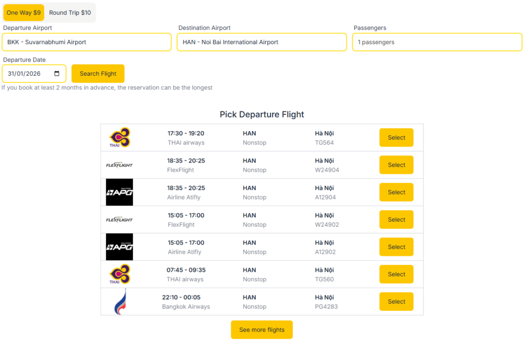This screenshot has height=344, width=525.
Task: Click the THAI Airways logo for flight TG564
Action: pos(119,137)
